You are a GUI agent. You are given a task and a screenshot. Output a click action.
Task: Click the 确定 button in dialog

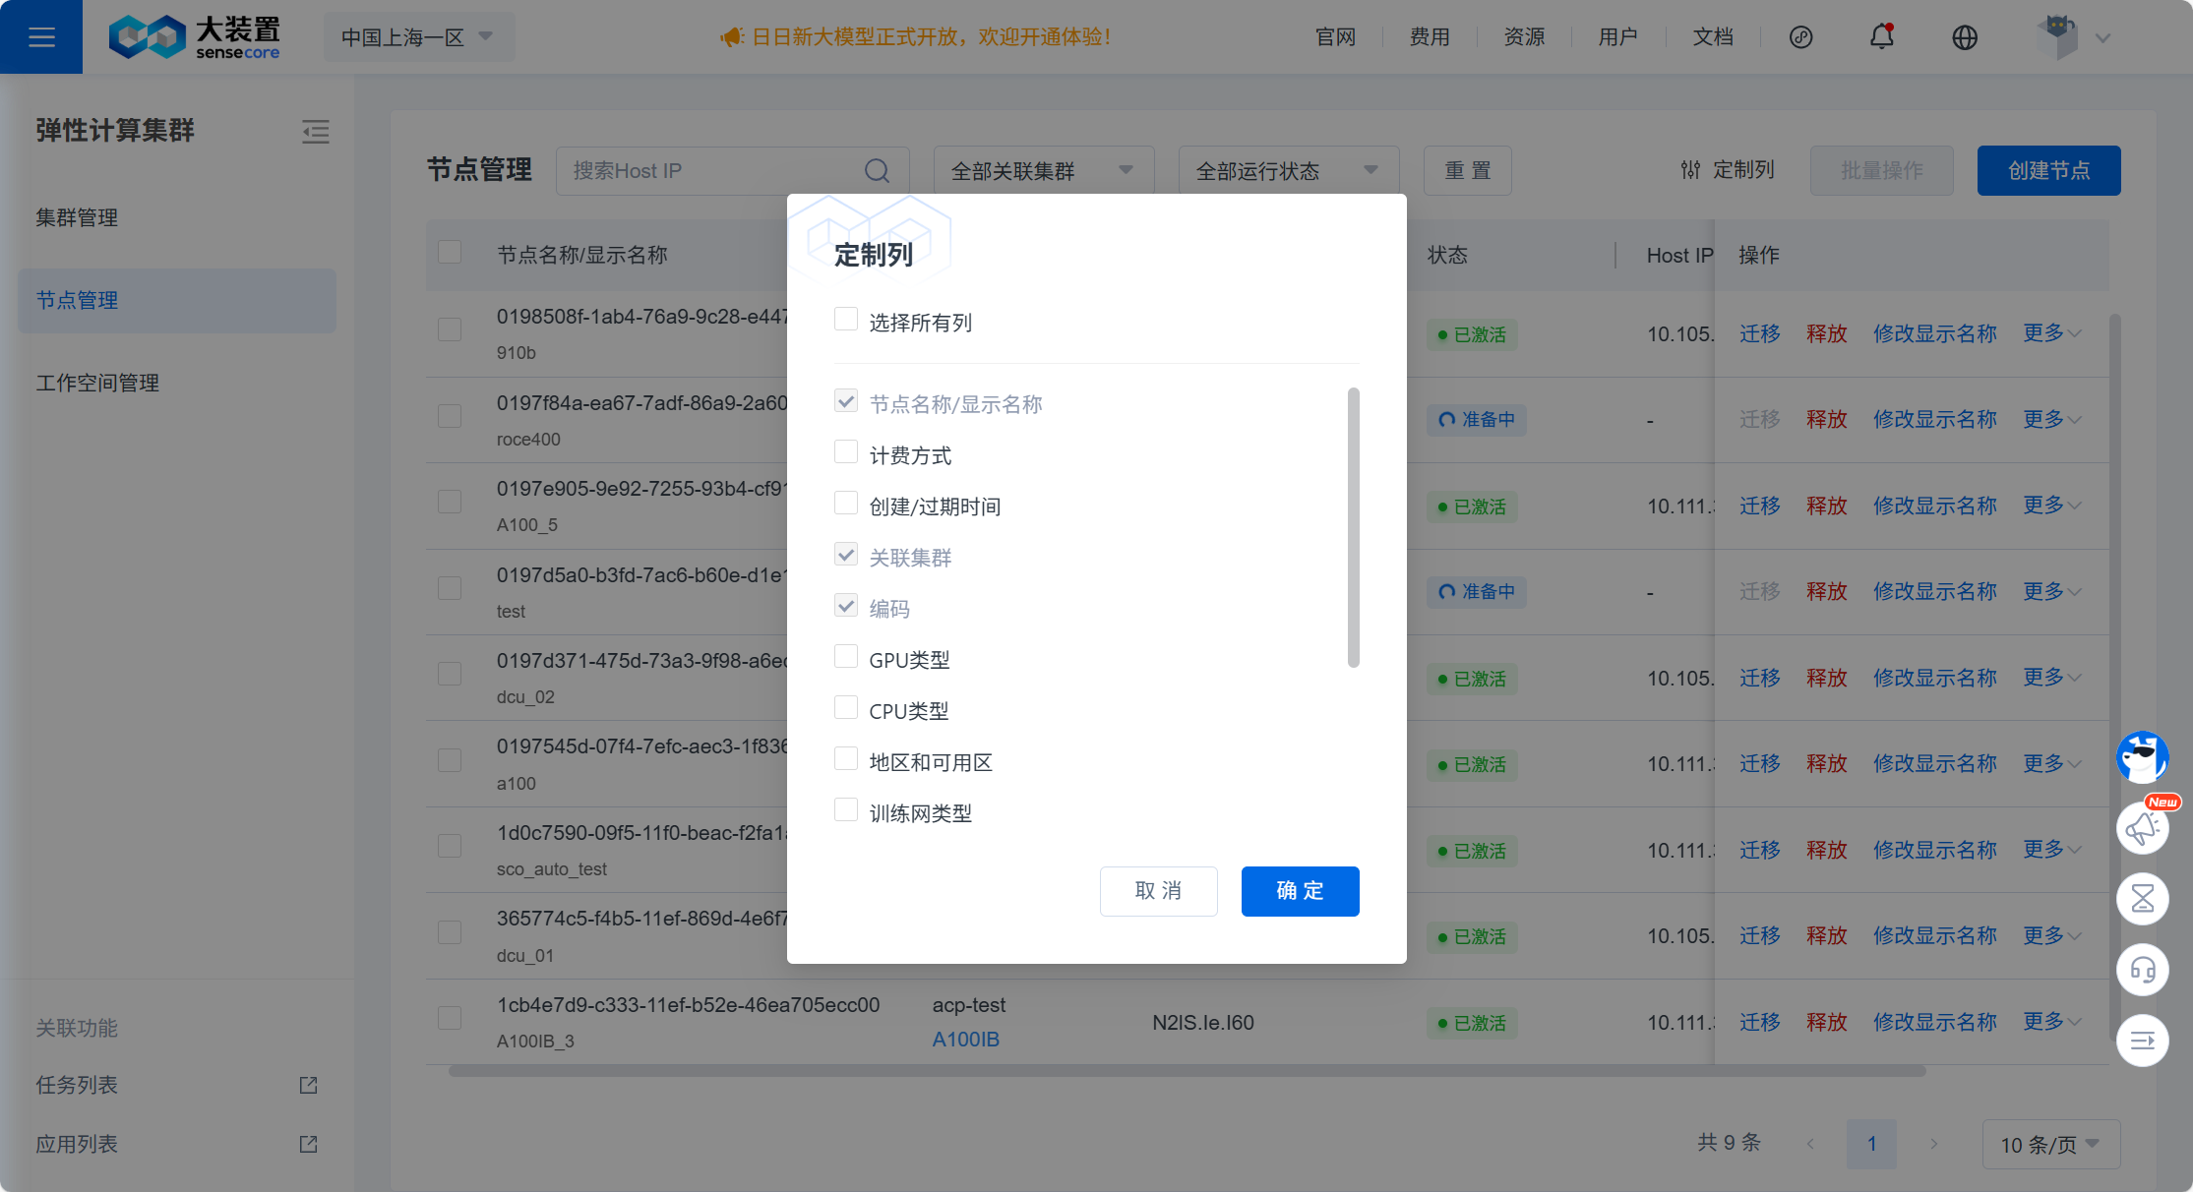pyautogui.click(x=1300, y=891)
